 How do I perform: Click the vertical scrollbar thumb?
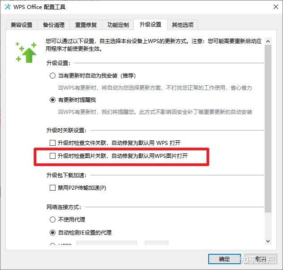[x=268, y=129]
